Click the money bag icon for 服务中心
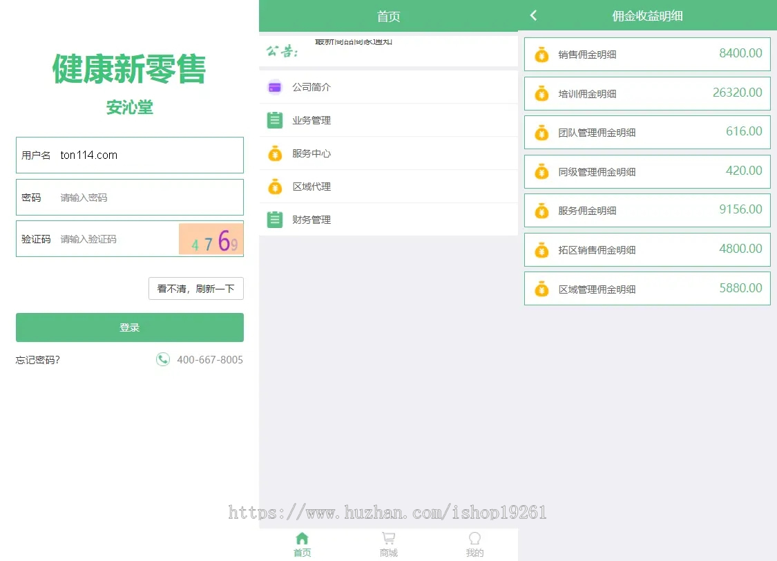The image size is (777, 561). (274, 153)
